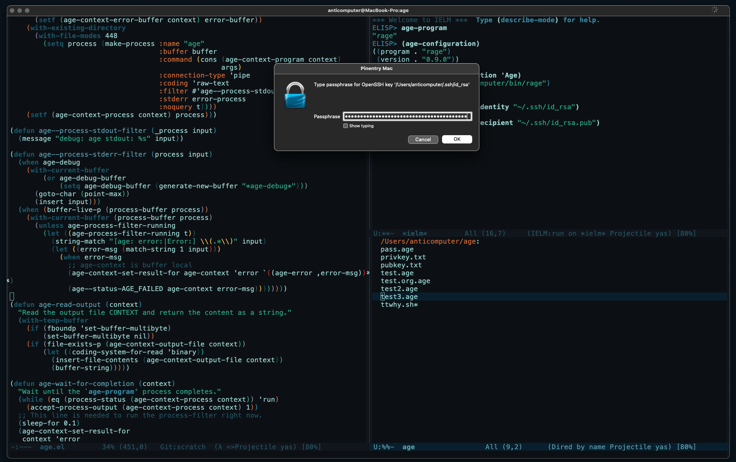This screenshot has height=462, width=736.
Task: Select the ttwhy.sh script entry
Action: pos(399,305)
